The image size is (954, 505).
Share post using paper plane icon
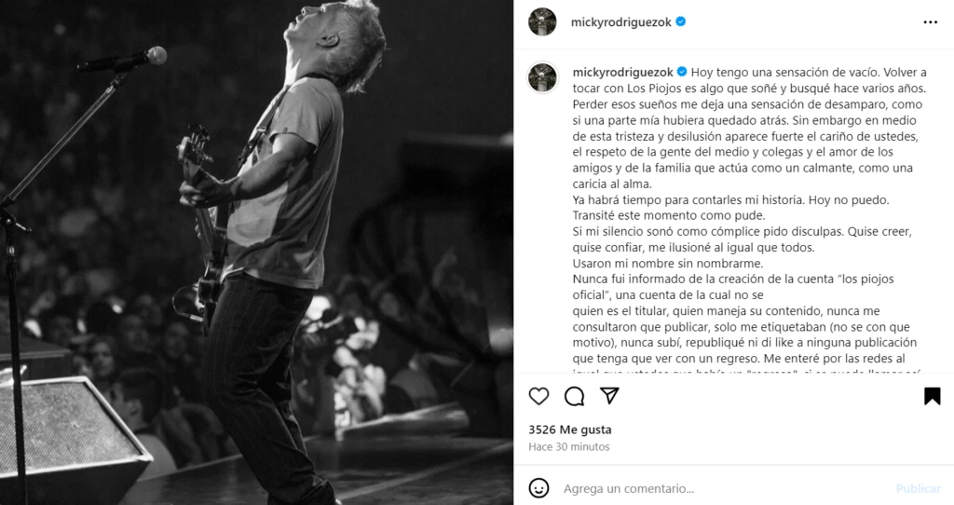609,395
